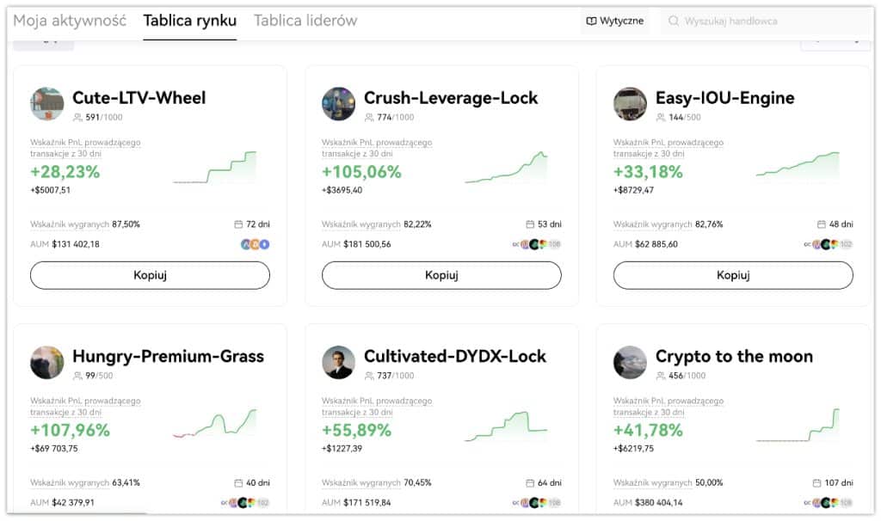Click the book icon beside Wytyczne

[590, 20]
